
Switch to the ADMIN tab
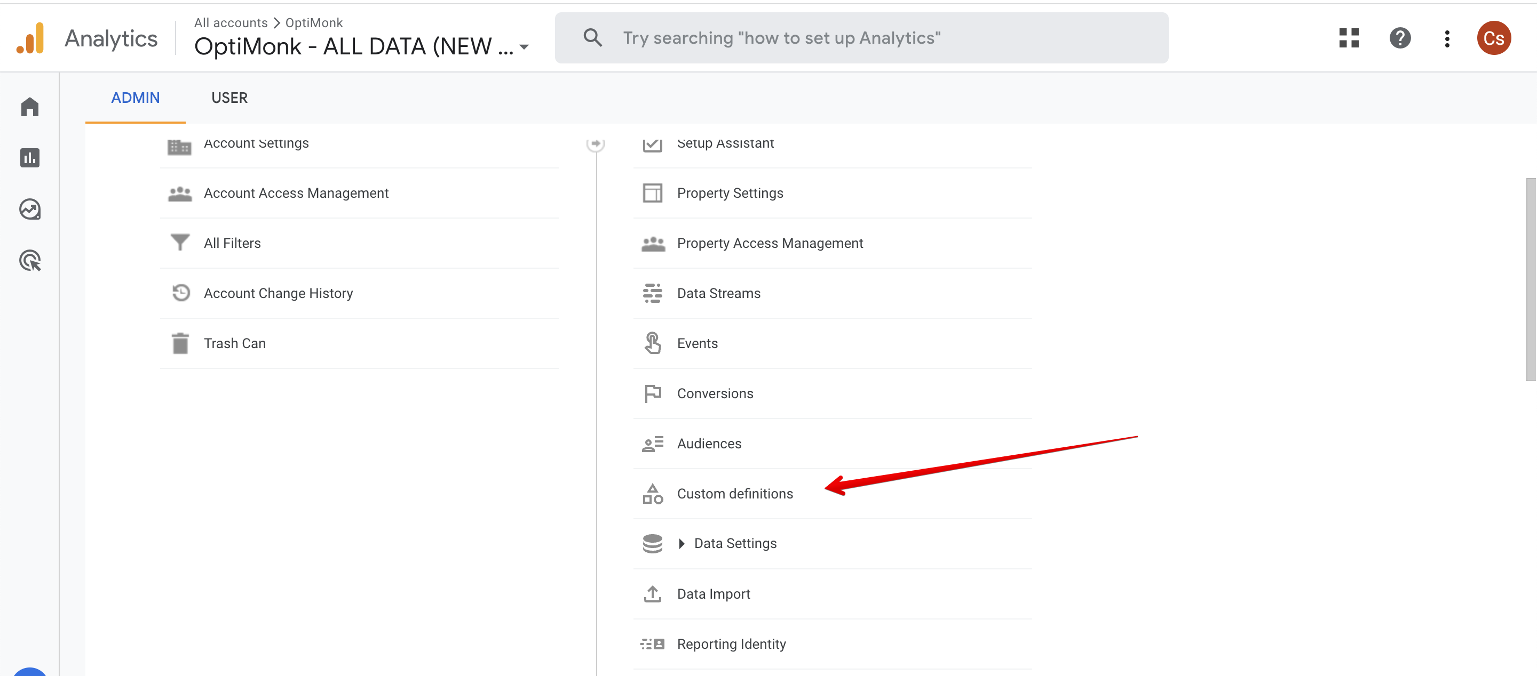[136, 98]
